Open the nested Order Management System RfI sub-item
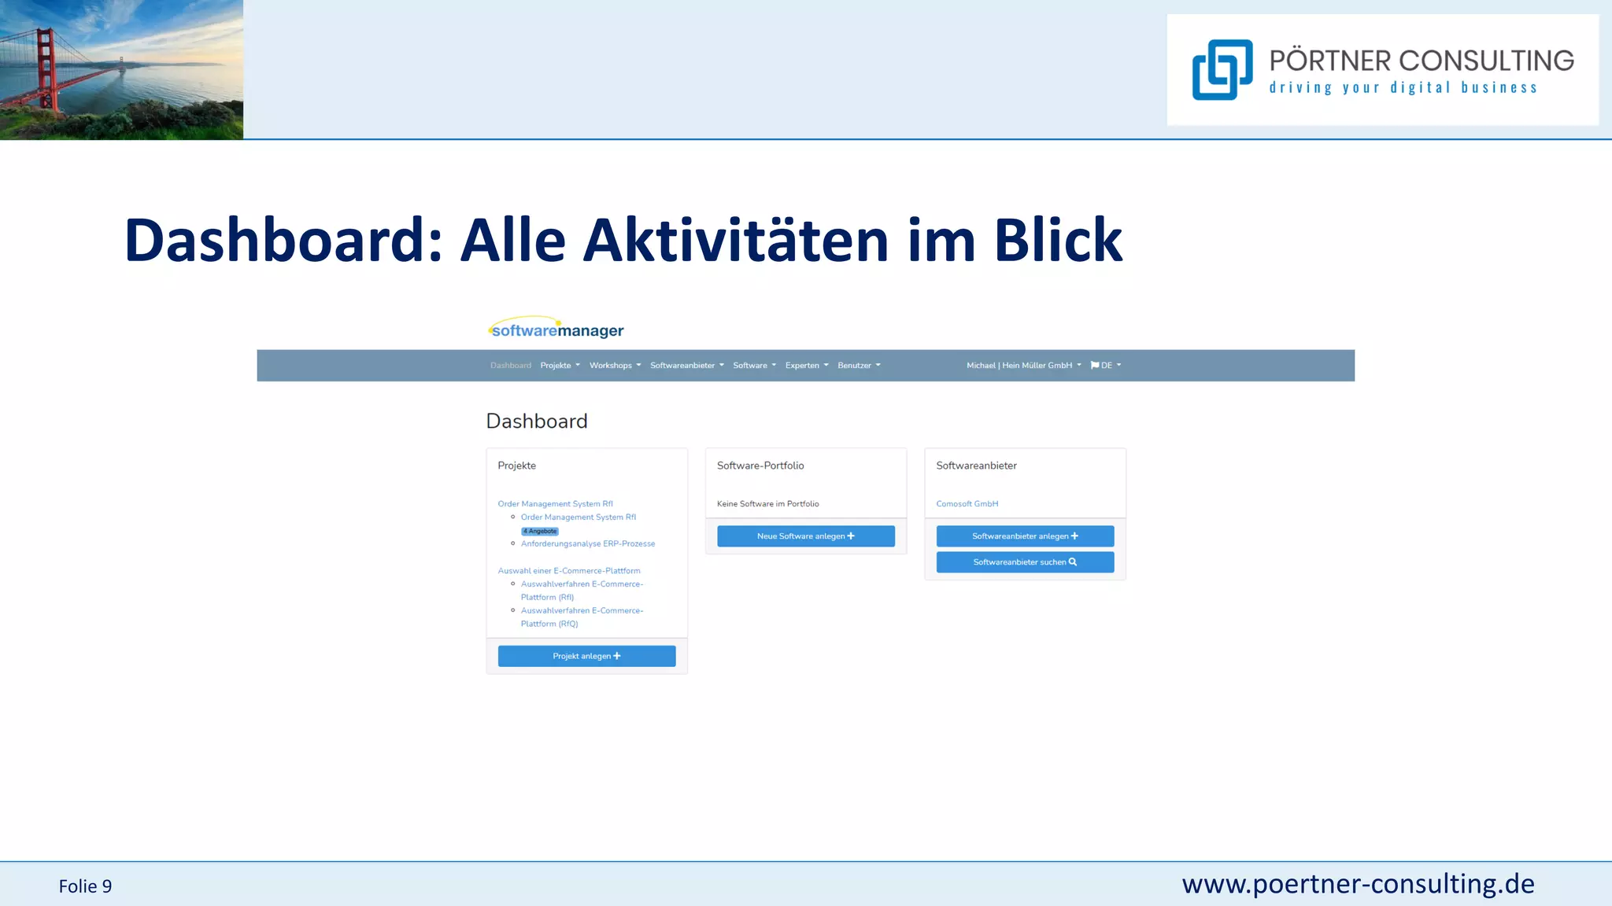This screenshot has width=1612, height=906. coord(578,517)
